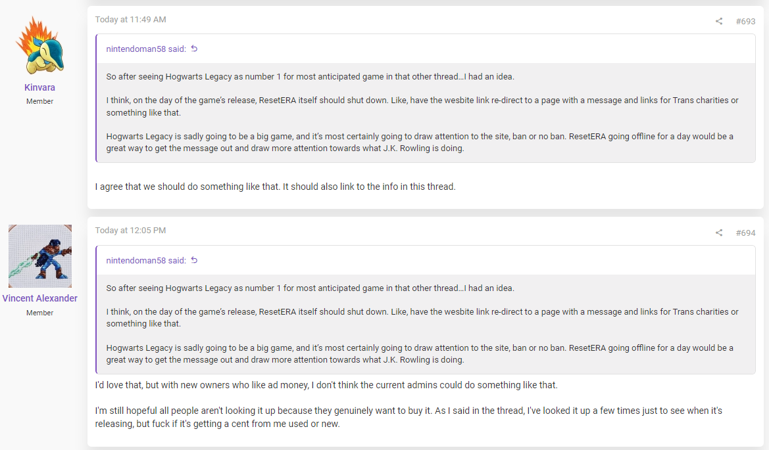
Task: Open the permalink for post #694
Action: [745, 233]
